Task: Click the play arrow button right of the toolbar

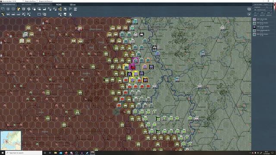Action: (249, 14)
